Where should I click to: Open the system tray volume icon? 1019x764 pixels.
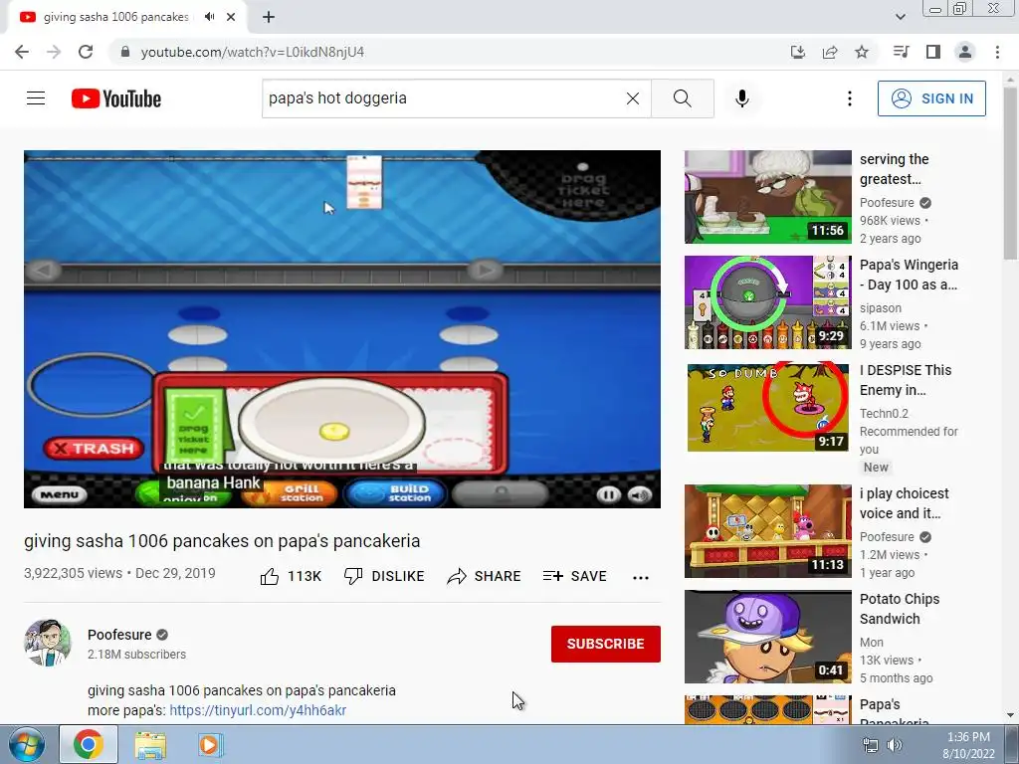click(x=895, y=745)
